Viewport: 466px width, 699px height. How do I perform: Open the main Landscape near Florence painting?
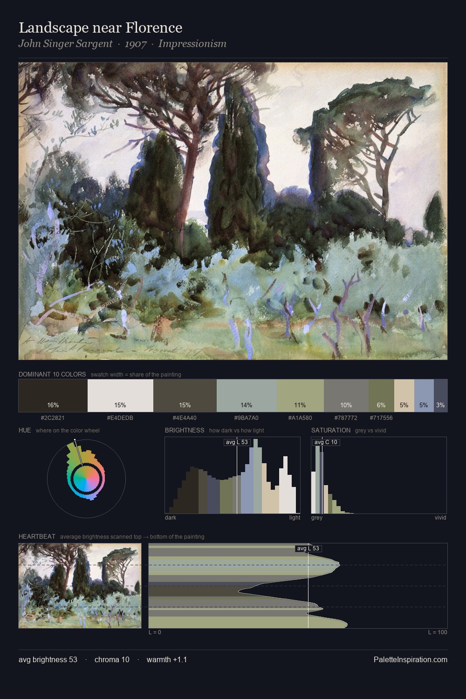(x=233, y=211)
